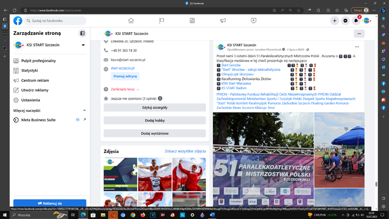This screenshot has height=219, width=389.
Task: Open browser settings three-dots menu
Action: [x=374, y=10]
